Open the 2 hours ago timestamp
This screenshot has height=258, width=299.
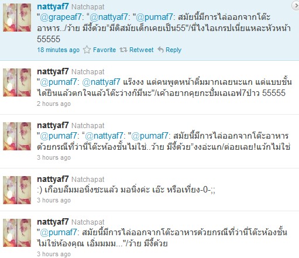(54, 104)
